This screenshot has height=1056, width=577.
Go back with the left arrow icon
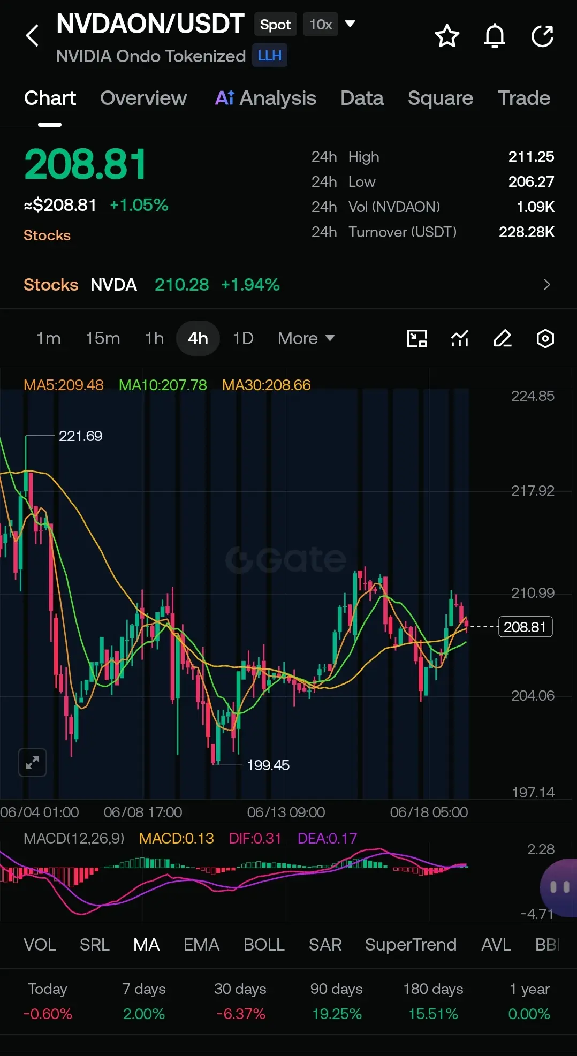point(33,36)
